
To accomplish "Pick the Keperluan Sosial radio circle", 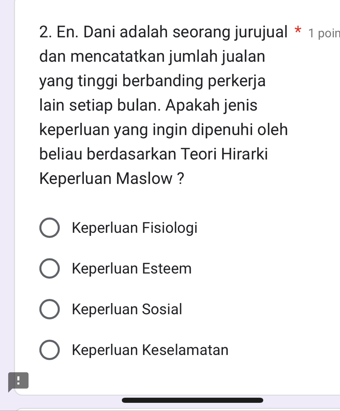I will point(50,309).
